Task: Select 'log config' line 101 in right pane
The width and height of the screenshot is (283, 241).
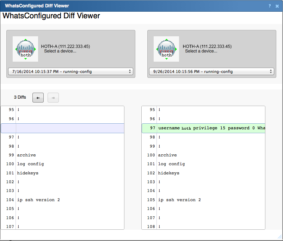Action: [x=172, y=164]
